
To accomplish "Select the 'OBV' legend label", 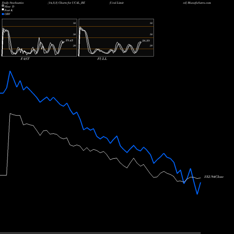I will tap(7, 14).
